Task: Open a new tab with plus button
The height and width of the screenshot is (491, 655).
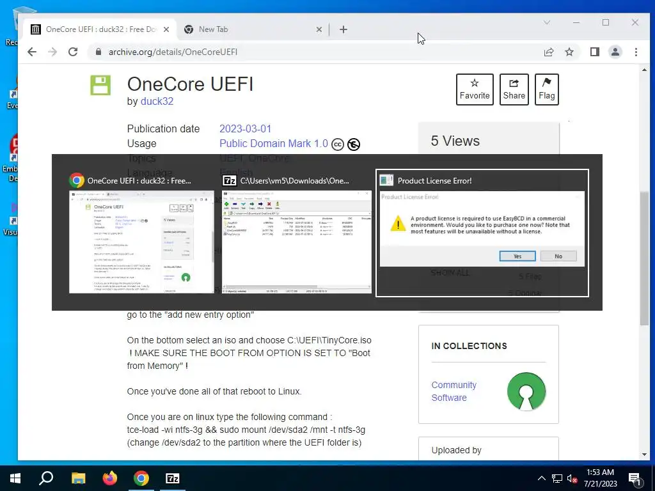Action: 343,29
